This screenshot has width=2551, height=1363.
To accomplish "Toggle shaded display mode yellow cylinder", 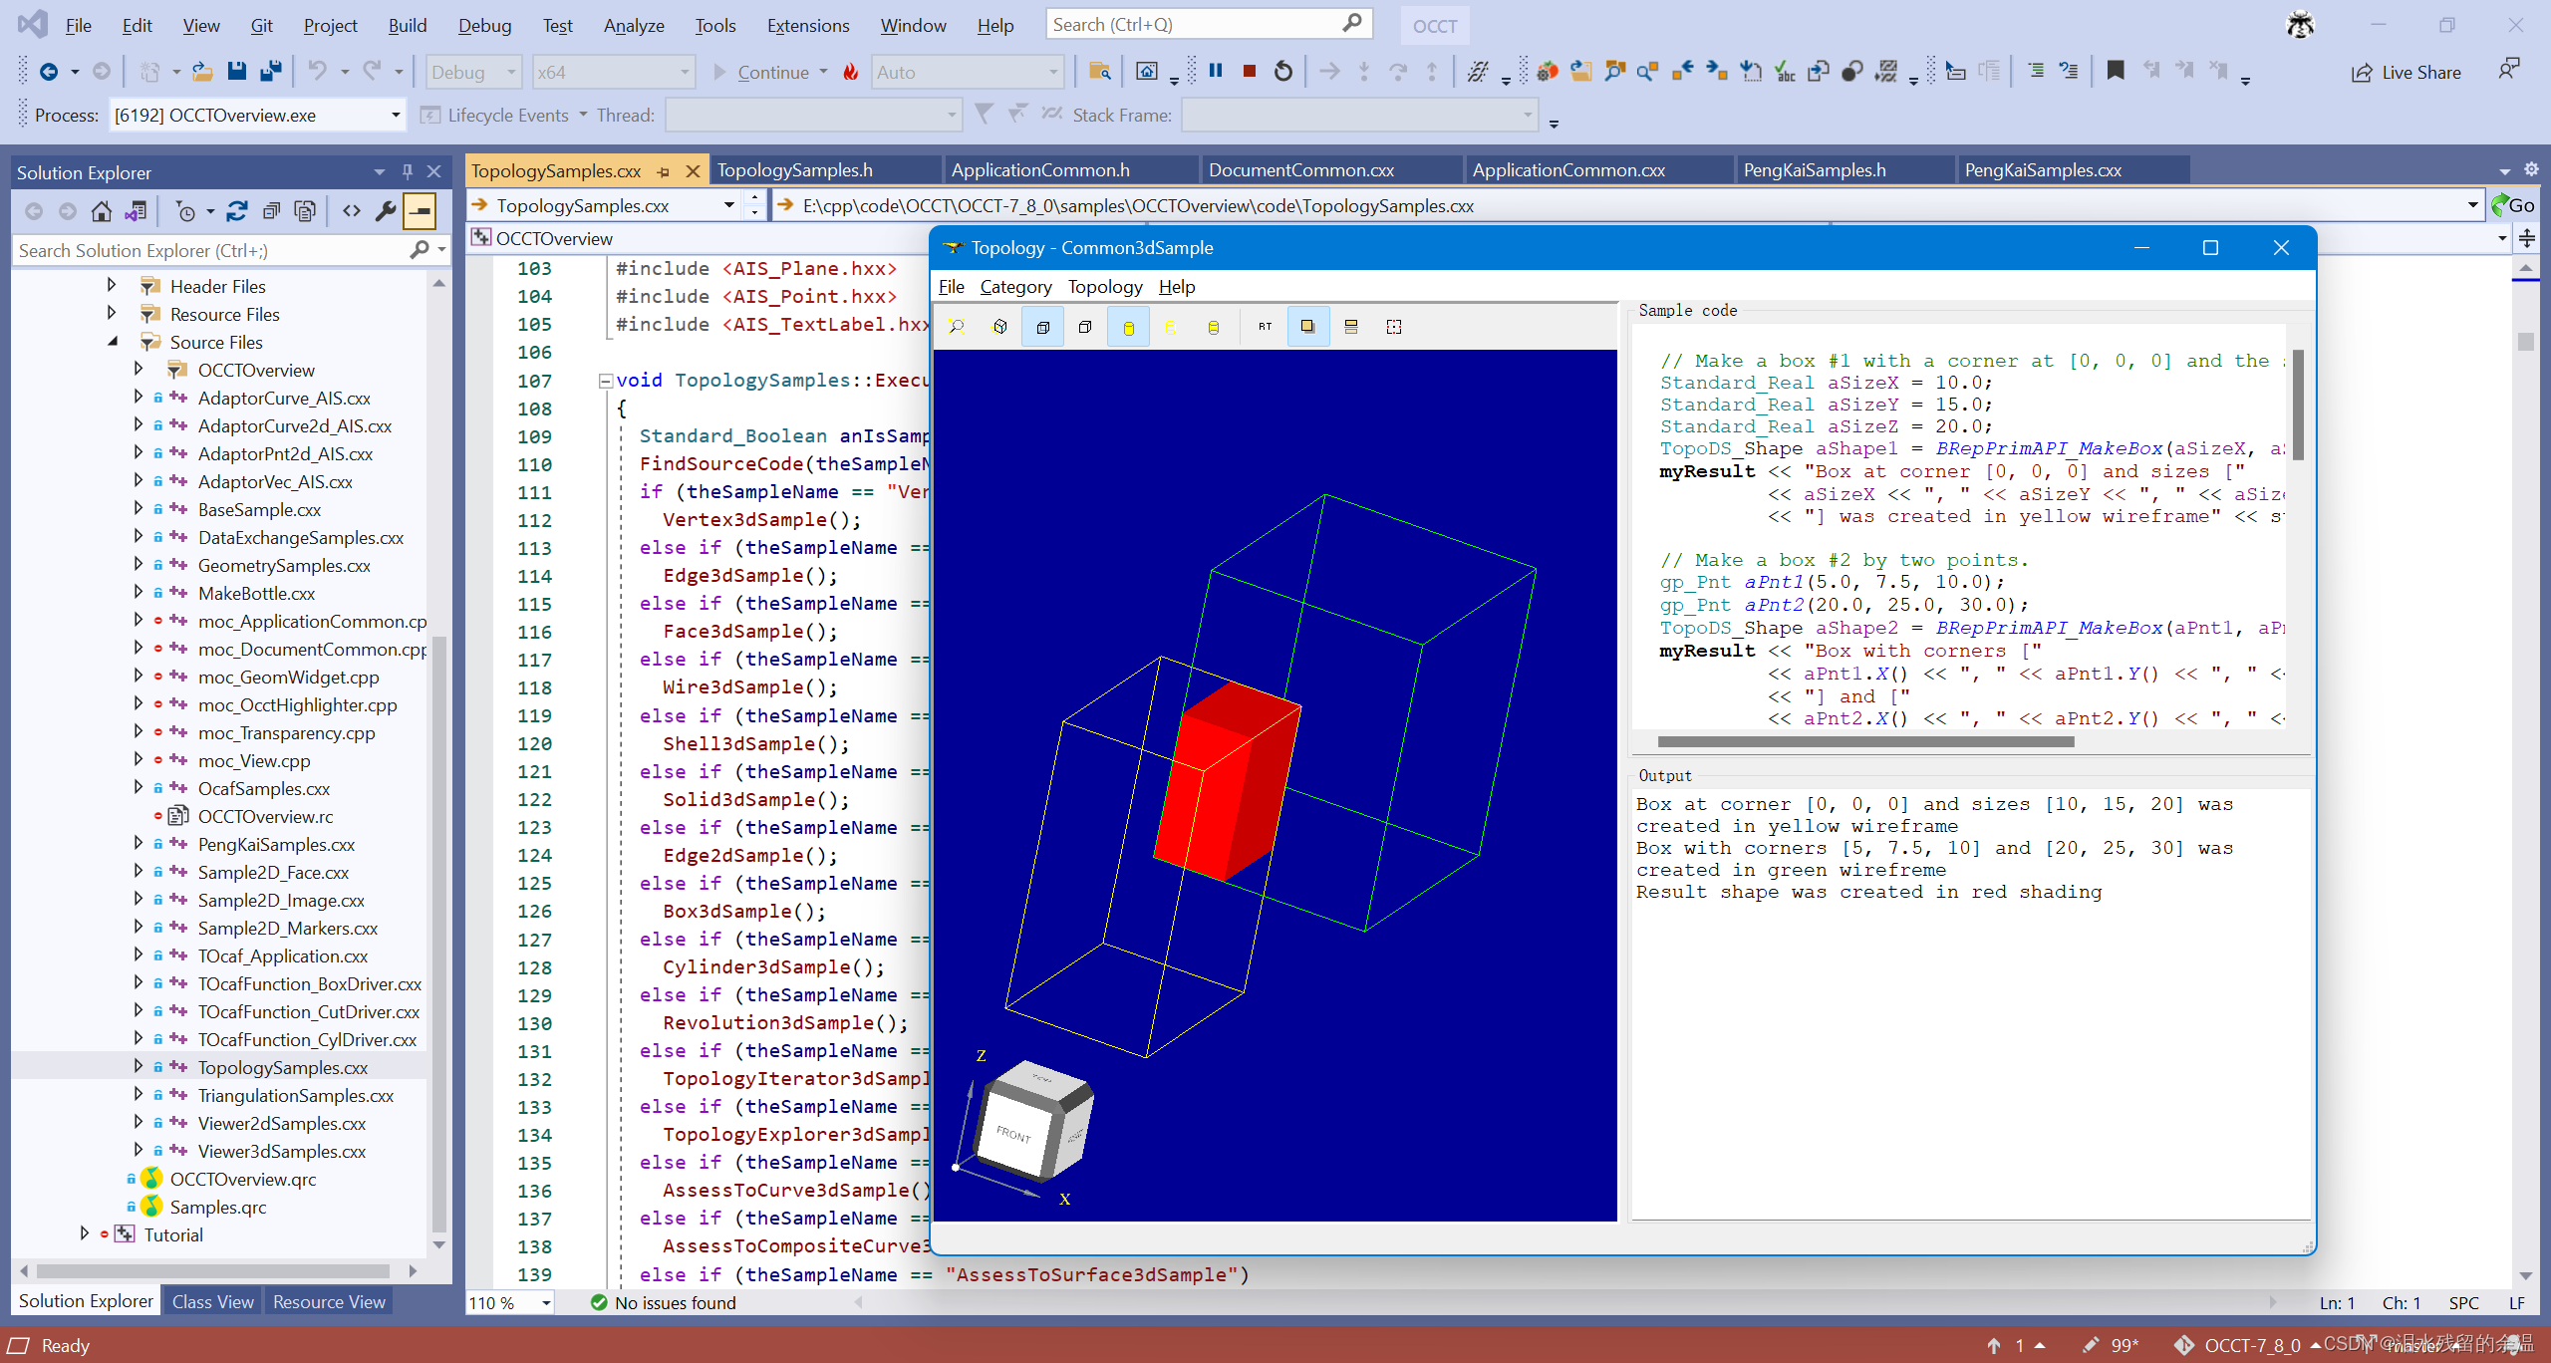I will [1128, 327].
